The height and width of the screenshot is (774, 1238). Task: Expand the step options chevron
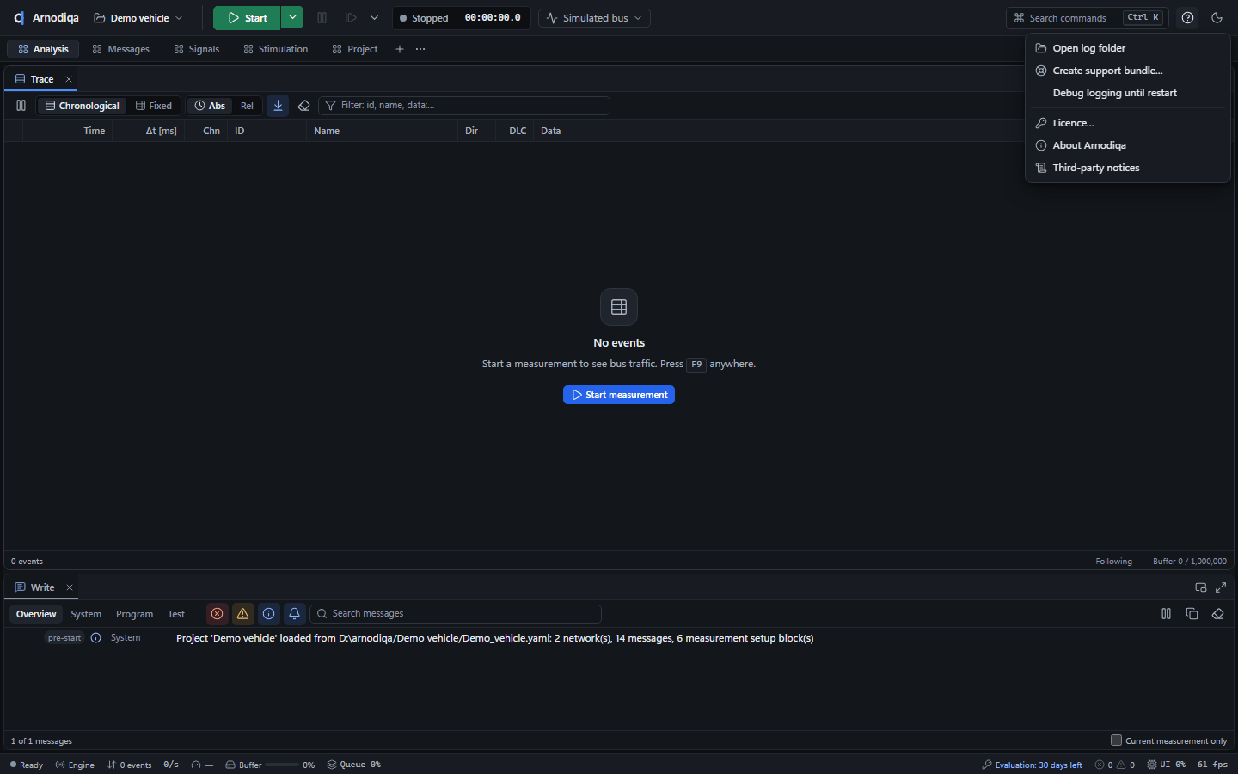[x=374, y=18]
